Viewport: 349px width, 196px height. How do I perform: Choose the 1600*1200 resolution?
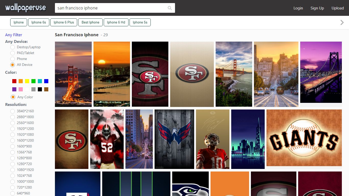click(x=13, y=140)
